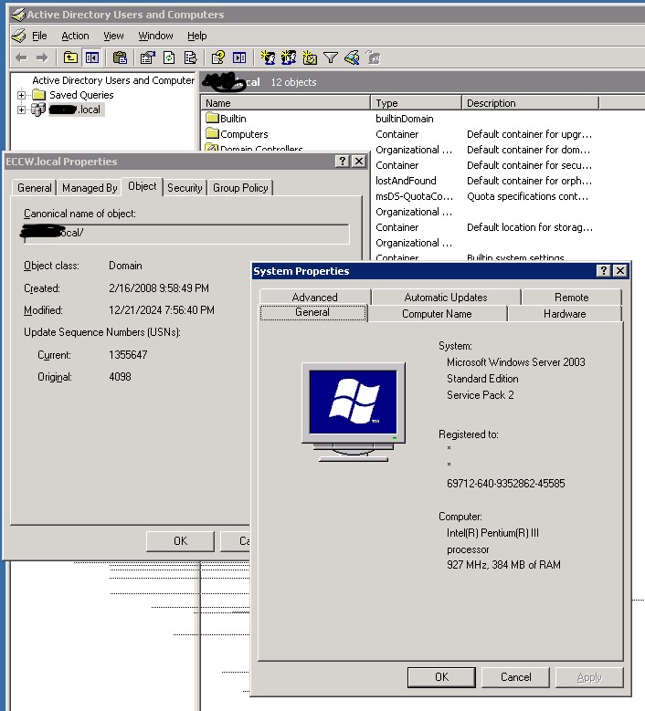
Task: Click the Canonical name of object field
Action: pos(186,235)
